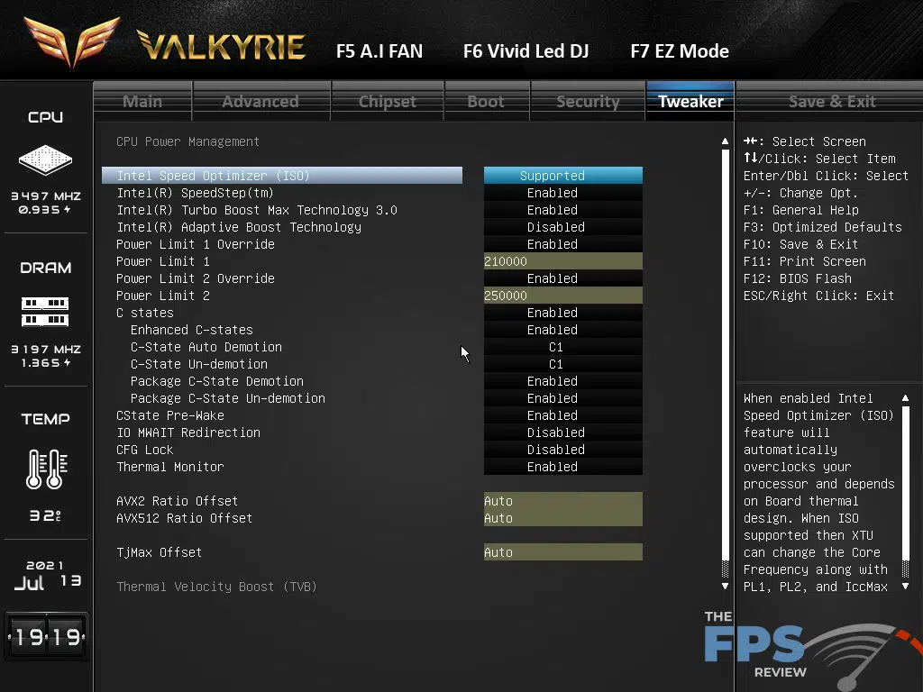Click DRAM 3197 MHZ readout

coord(46,349)
